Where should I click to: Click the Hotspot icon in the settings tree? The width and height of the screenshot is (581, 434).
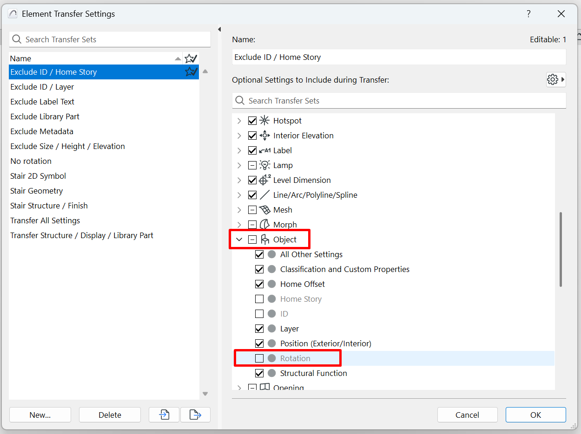tap(264, 120)
